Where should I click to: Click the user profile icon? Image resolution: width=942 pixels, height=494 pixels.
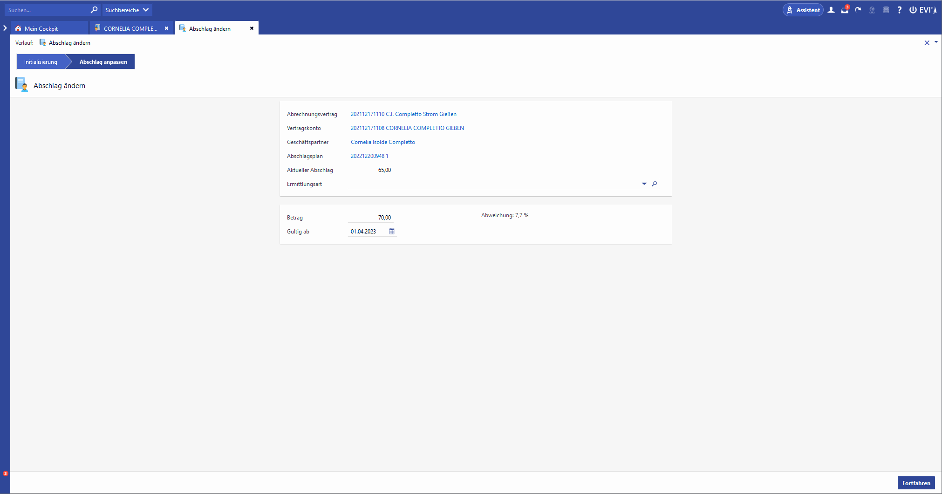[x=831, y=10]
